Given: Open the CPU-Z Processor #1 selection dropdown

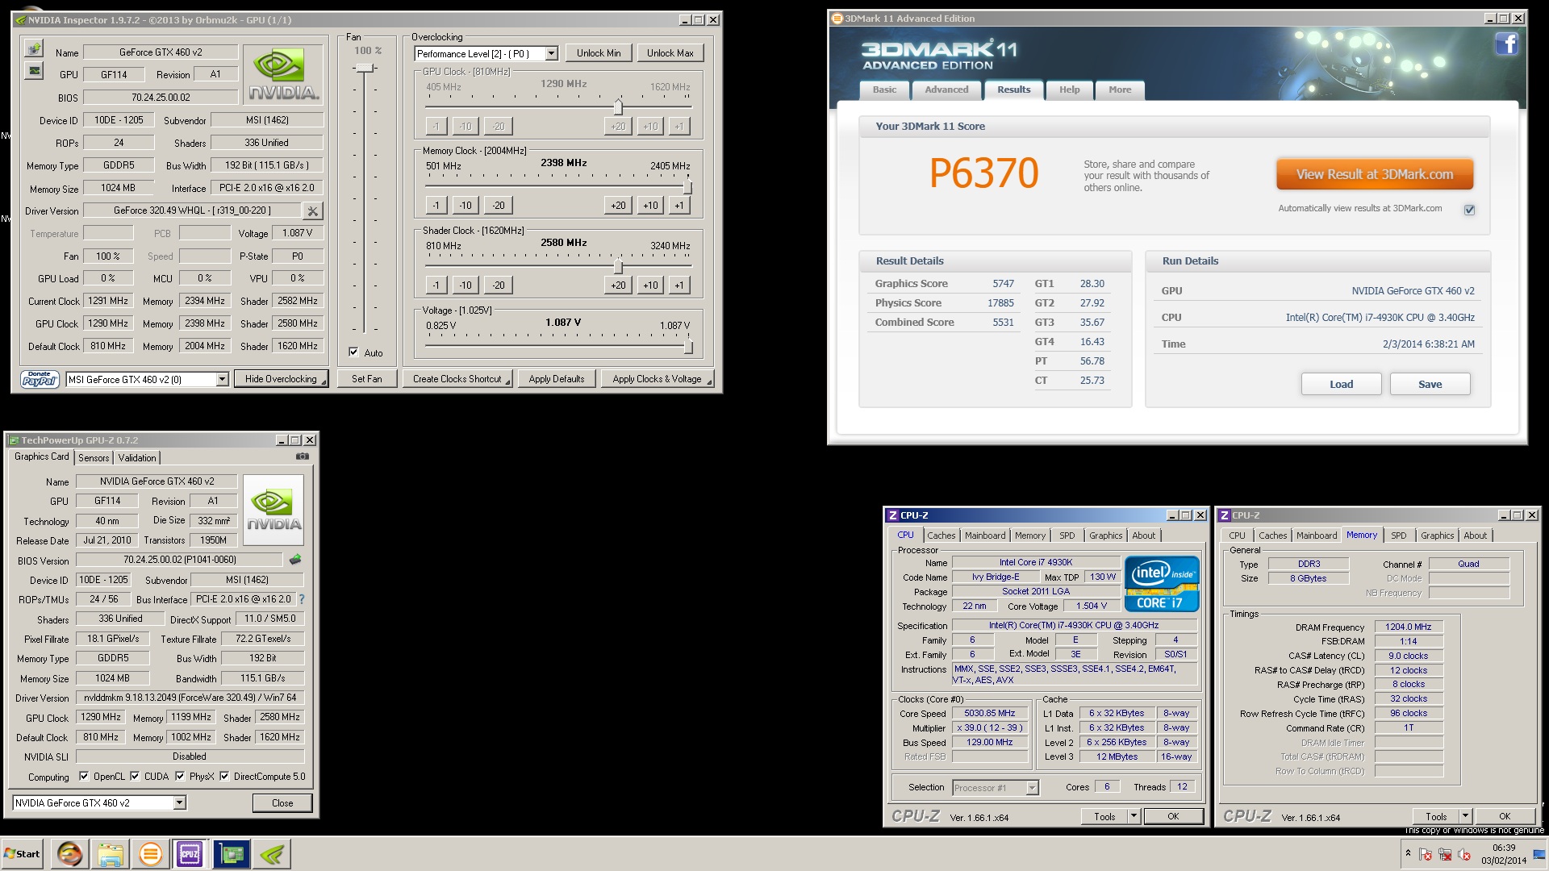Looking at the screenshot, I should [1032, 788].
